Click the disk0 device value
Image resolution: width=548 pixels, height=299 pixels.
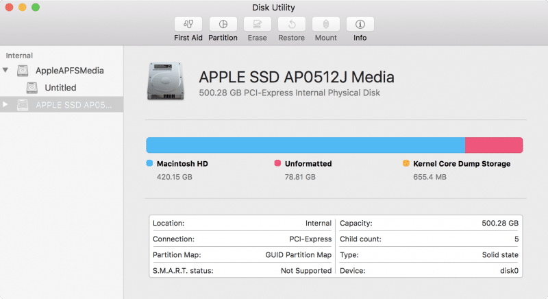pos(509,271)
